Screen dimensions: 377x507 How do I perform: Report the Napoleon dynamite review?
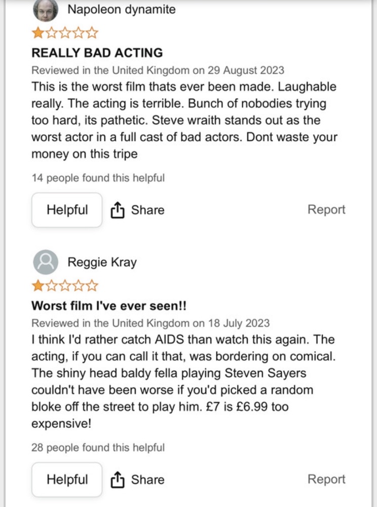(x=326, y=210)
